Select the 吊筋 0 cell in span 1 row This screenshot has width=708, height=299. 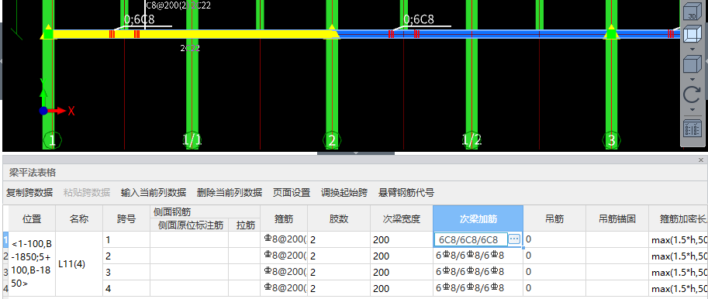[x=554, y=239]
